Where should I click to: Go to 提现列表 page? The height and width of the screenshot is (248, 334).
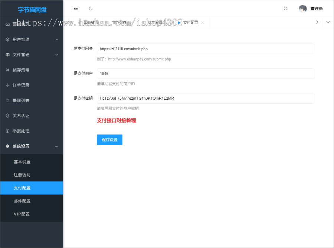(x=32, y=100)
